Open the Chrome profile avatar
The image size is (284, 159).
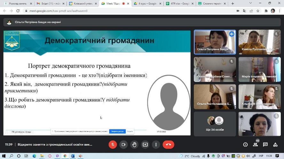[273, 11]
